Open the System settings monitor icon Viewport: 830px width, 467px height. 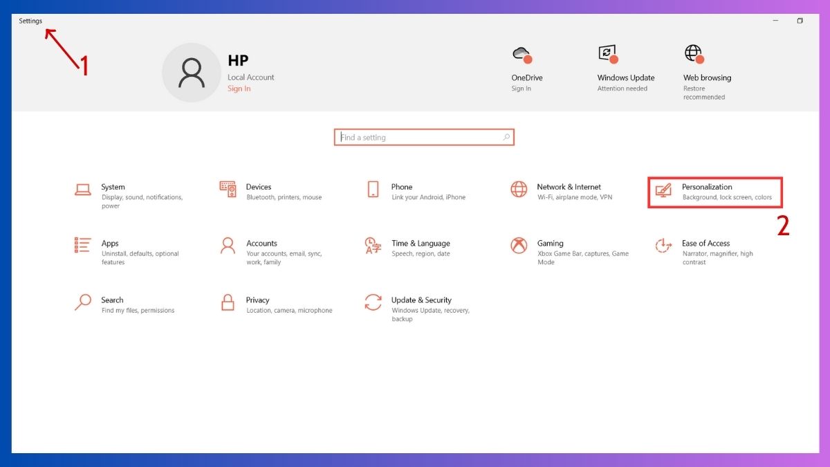pyautogui.click(x=83, y=190)
